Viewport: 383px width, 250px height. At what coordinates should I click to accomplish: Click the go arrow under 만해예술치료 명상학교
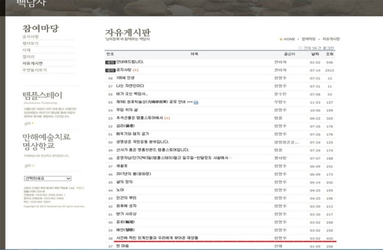[28, 165]
